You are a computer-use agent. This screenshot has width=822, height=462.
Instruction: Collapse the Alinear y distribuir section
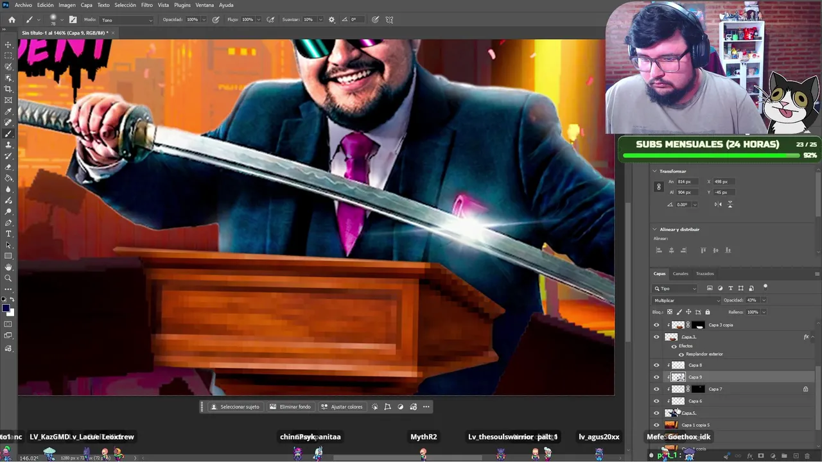(654, 229)
